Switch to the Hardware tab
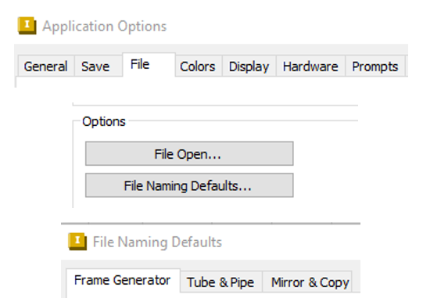The height and width of the screenshot is (298, 423). click(x=310, y=66)
